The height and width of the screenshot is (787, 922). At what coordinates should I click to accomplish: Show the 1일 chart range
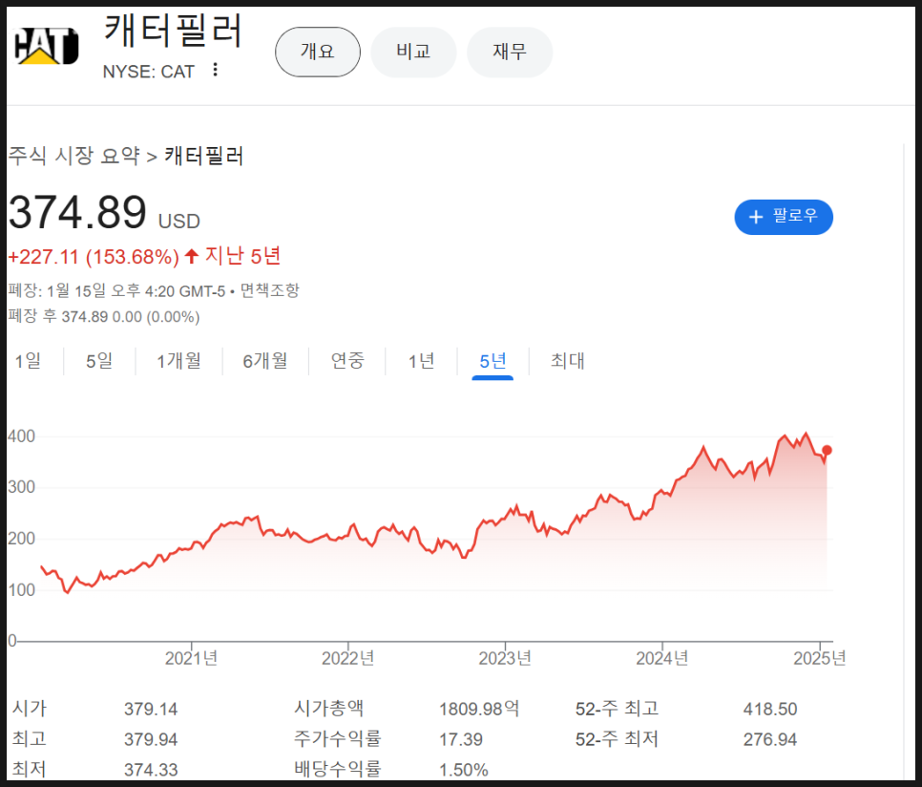[28, 361]
